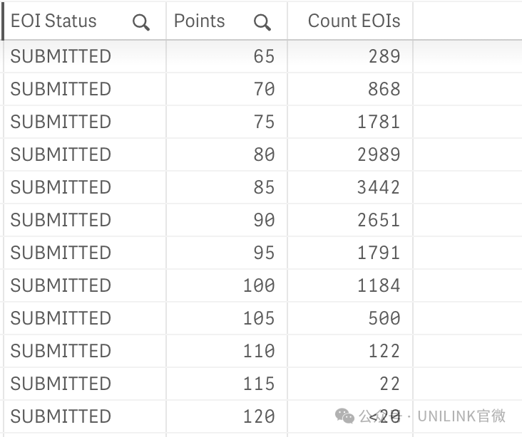This screenshot has width=522, height=437.
Task: Open search for Points column
Action: 262,22
